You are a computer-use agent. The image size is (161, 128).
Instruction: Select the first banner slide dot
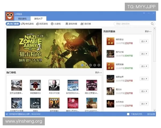[82, 65]
